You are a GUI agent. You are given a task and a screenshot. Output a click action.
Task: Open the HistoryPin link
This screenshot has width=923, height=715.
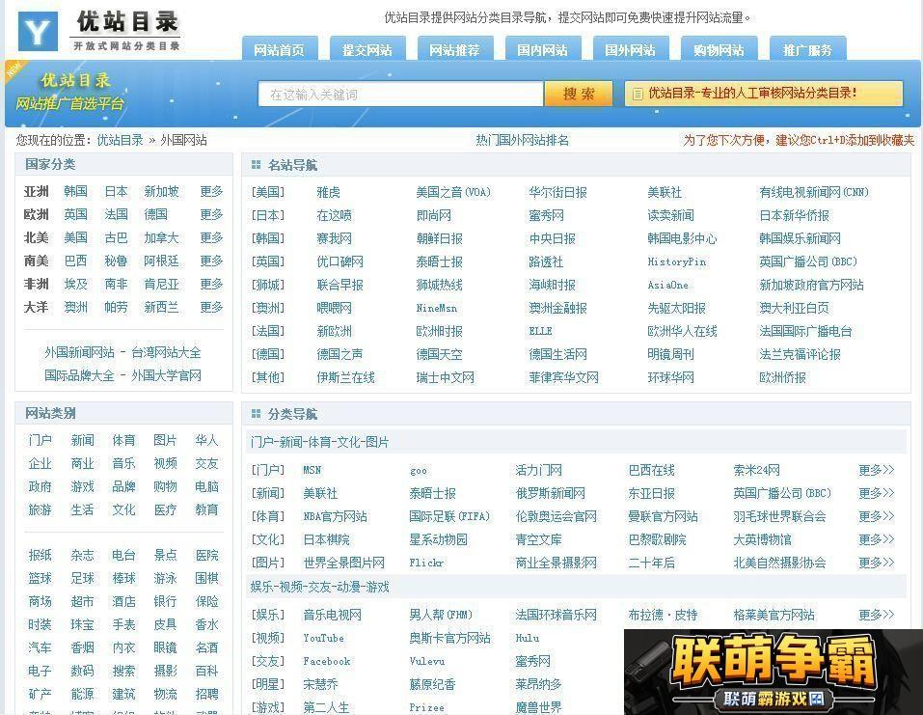677,261
